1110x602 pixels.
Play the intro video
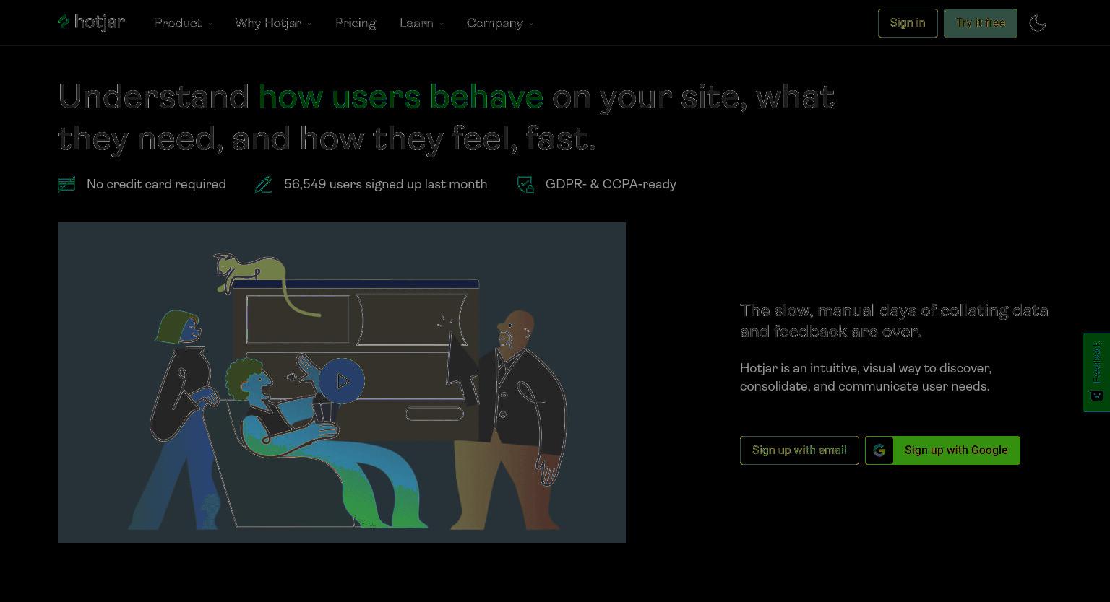(x=342, y=381)
